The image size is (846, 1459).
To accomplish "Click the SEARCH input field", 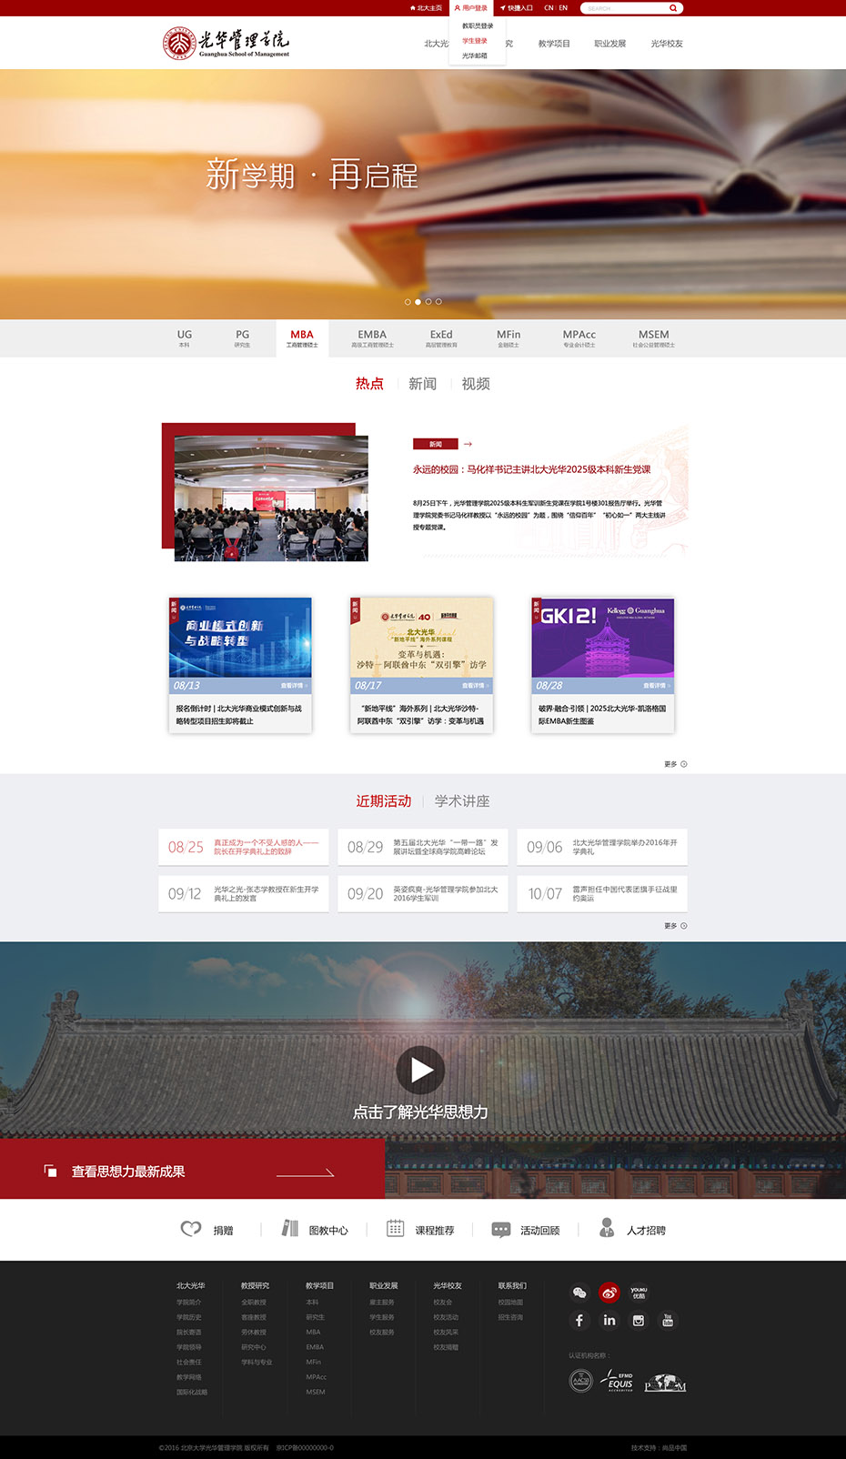I will tap(624, 8).
